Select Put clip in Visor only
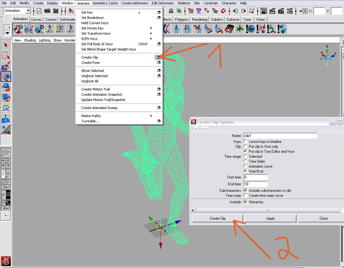 246,146
